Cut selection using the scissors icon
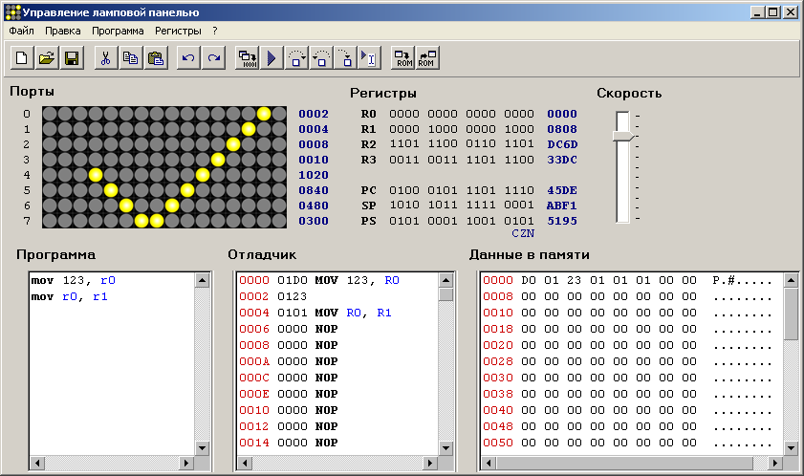The height and width of the screenshot is (476, 804). point(105,58)
